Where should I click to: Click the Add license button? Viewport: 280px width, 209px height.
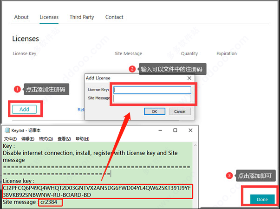coord(24,109)
